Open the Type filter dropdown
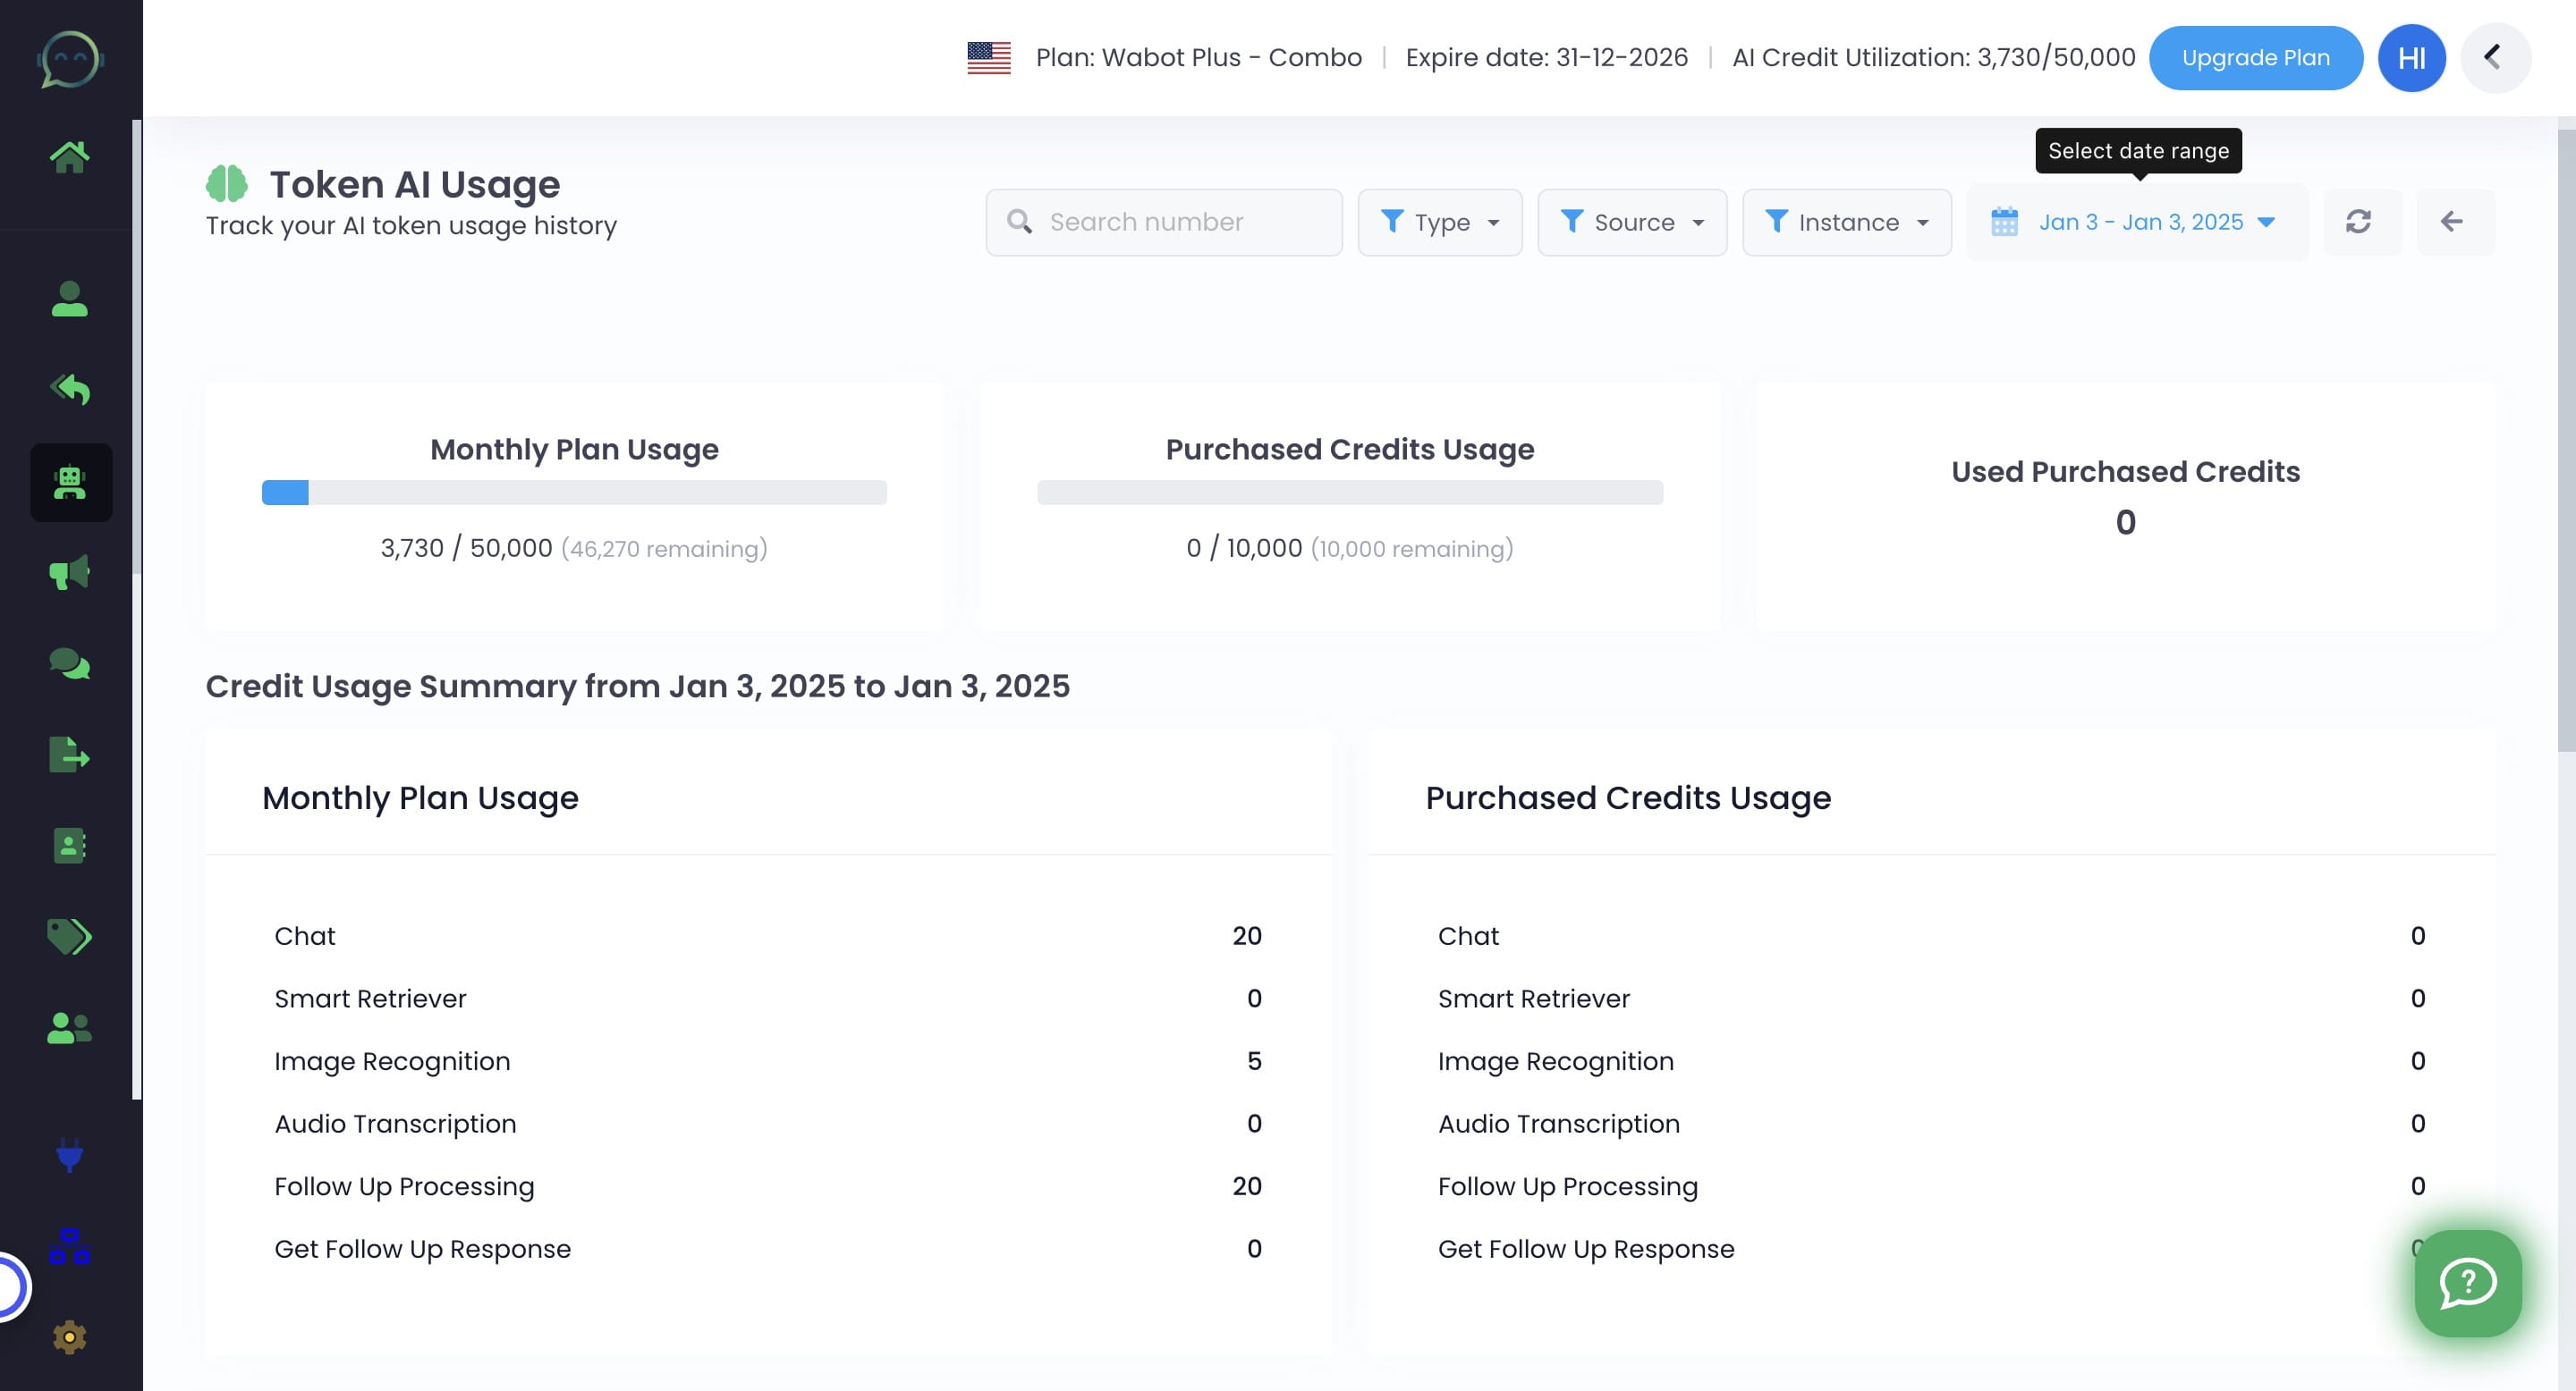2576x1391 pixels. [1440, 222]
